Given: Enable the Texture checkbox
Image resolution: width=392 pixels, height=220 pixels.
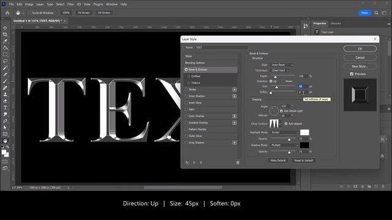Looking at the screenshot, I should pos(189,83).
